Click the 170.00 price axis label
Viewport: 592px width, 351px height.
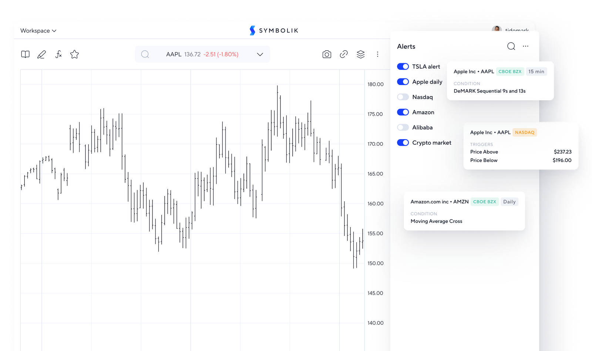[x=375, y=144]
